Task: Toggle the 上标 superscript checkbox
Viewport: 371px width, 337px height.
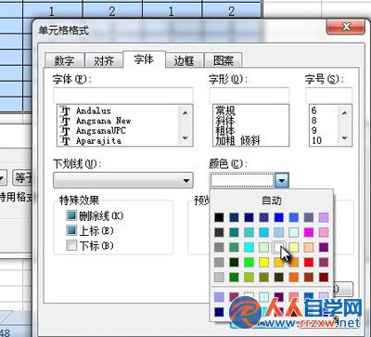Action: (71, 230)
